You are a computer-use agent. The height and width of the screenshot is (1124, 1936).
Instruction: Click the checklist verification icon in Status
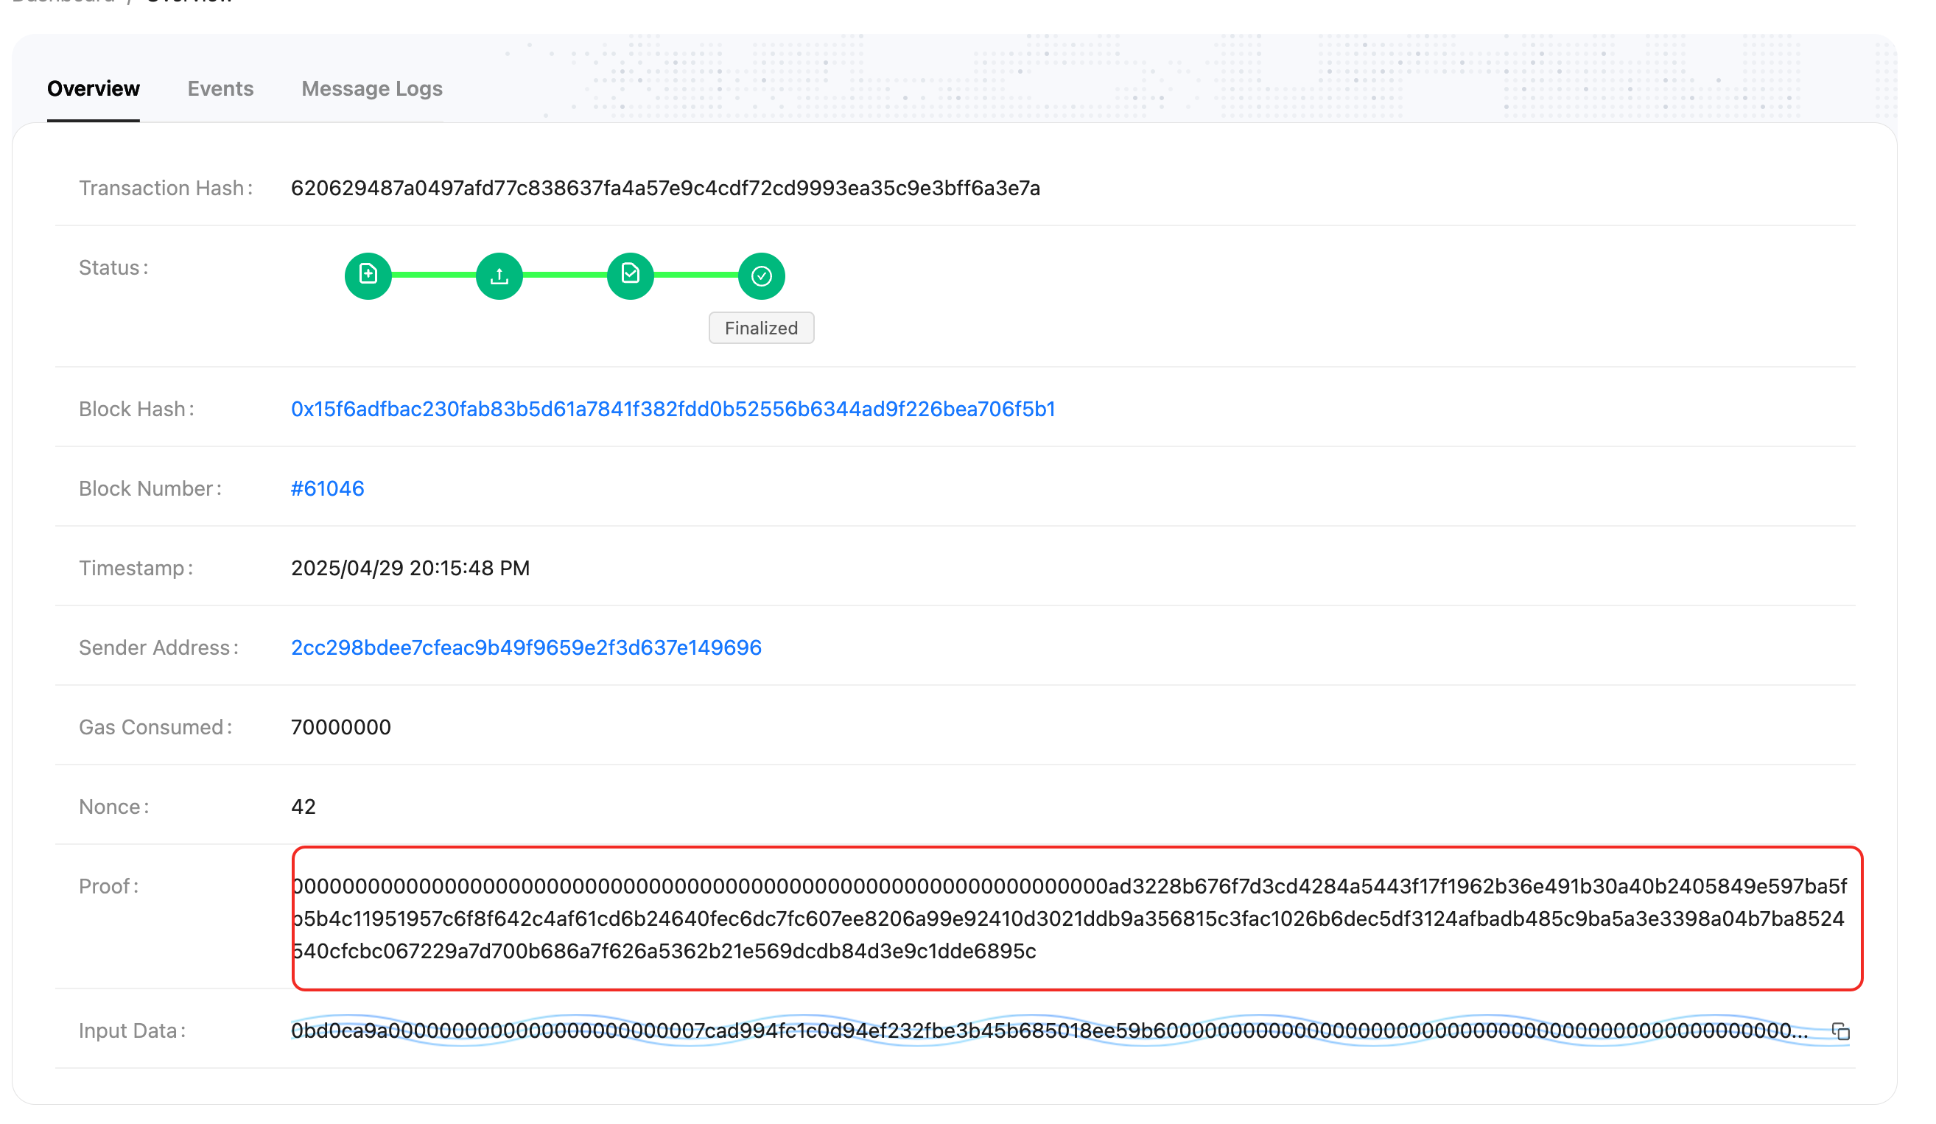[630, 275]
